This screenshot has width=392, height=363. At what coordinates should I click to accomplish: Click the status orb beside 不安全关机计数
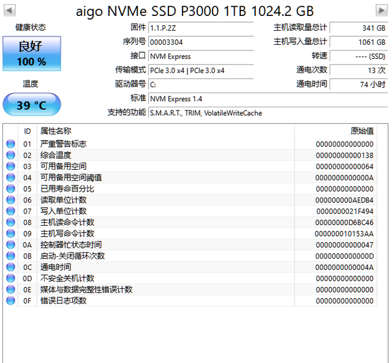(x=10, y=278)
